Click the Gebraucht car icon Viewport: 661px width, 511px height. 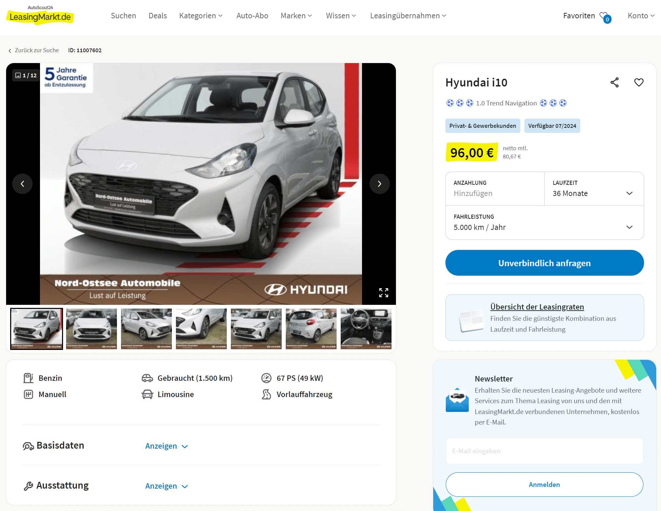click(147, 378)
